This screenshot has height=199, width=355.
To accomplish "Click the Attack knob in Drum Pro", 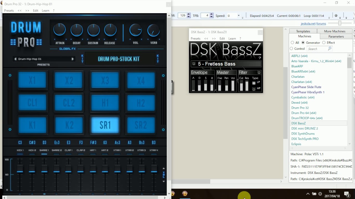I will tap(60, 30).
